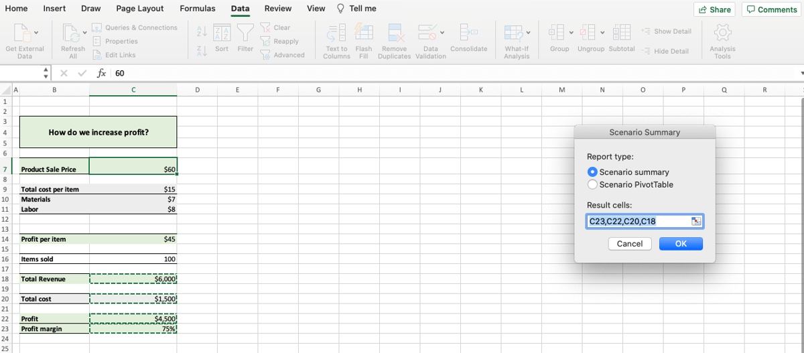Viewport: 804px width, 353px height.
Task: Expand the What-If Analysis dropdown
Action: tap(528, 32)
